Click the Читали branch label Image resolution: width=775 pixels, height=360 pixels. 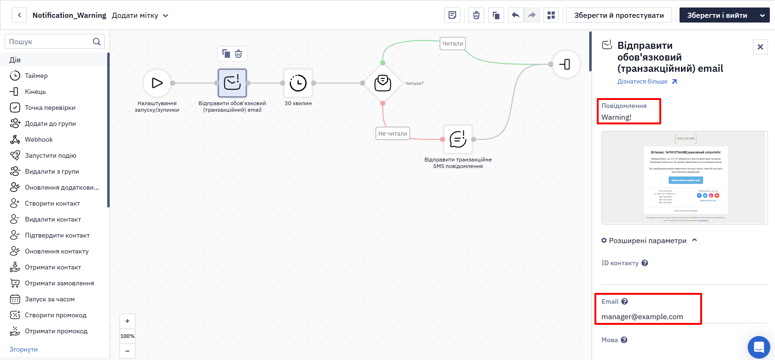tap(453, 43)
